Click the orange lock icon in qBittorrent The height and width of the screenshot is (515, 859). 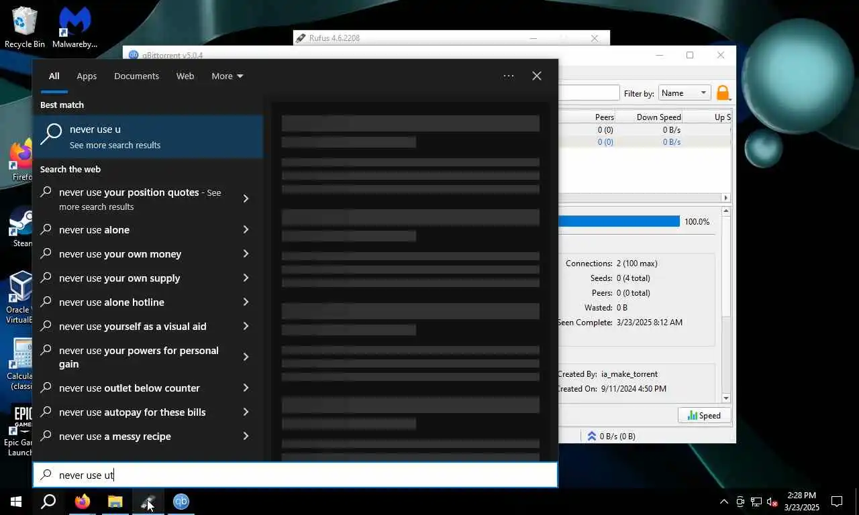tap(723, 93)
